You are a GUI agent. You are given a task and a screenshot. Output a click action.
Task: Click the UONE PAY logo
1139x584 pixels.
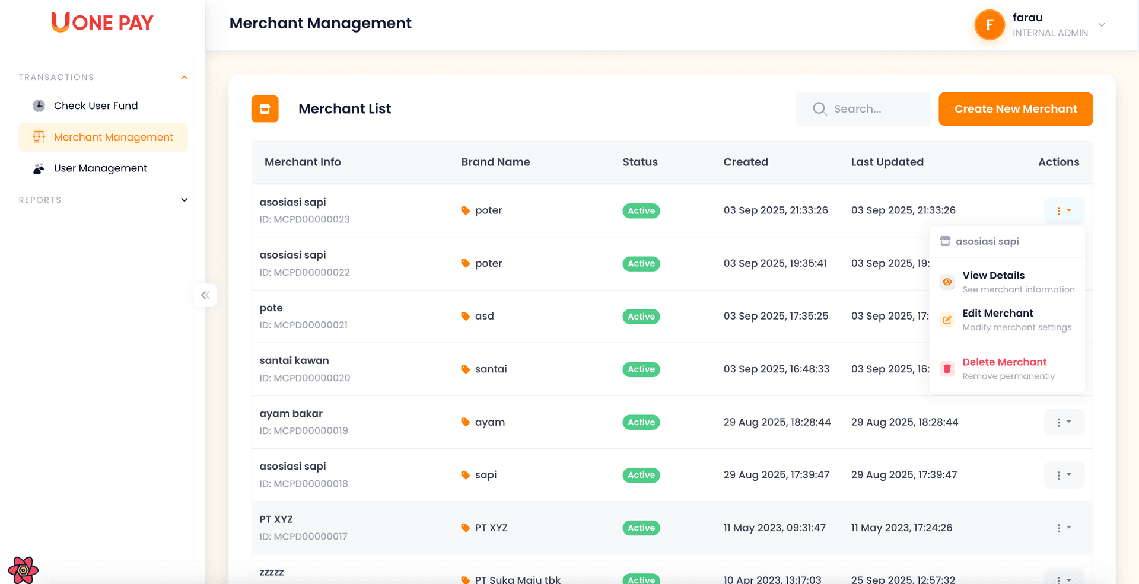point(102,23)
